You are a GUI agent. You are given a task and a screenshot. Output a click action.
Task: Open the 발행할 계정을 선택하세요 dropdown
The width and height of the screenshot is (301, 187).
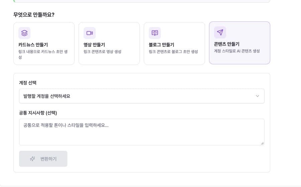[142, 96]
